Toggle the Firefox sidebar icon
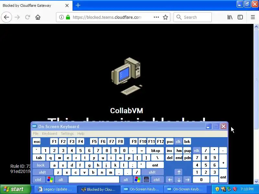259x194 pixels. point(240,17)
